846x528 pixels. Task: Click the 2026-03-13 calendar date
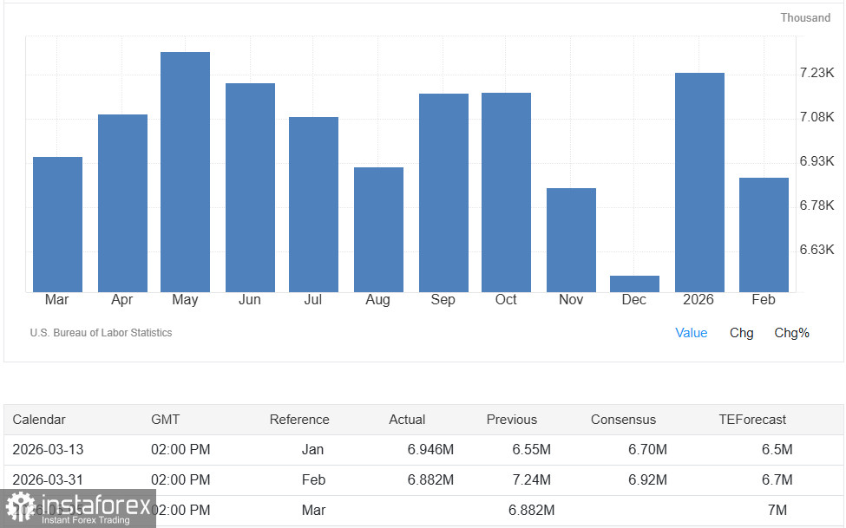[48, 449]
